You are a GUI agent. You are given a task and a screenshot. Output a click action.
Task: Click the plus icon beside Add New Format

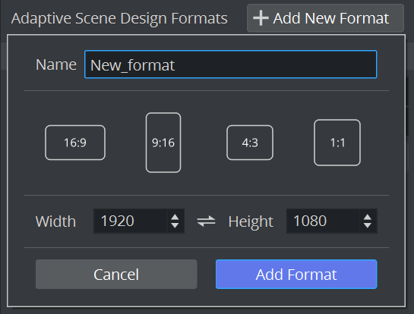click(x=261, y=18)
